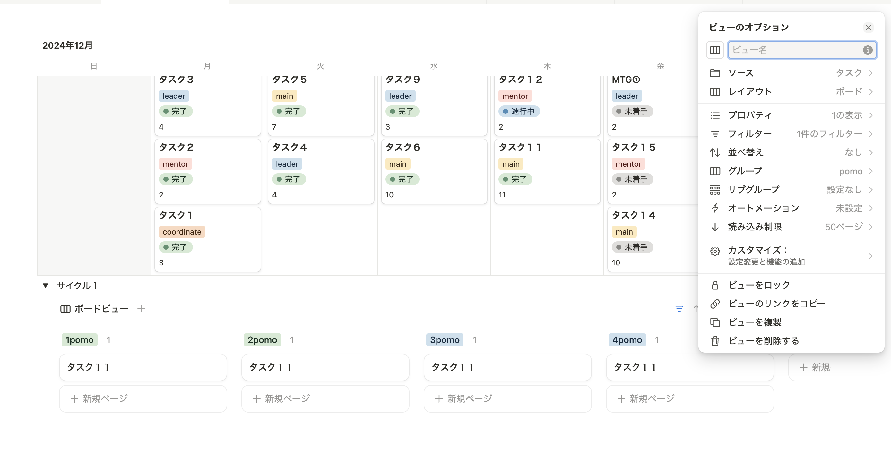Screen dimensions: 891x452
Task: Select the プロパティ list icon
Action: pyautogui.click(x=715, y=115)
